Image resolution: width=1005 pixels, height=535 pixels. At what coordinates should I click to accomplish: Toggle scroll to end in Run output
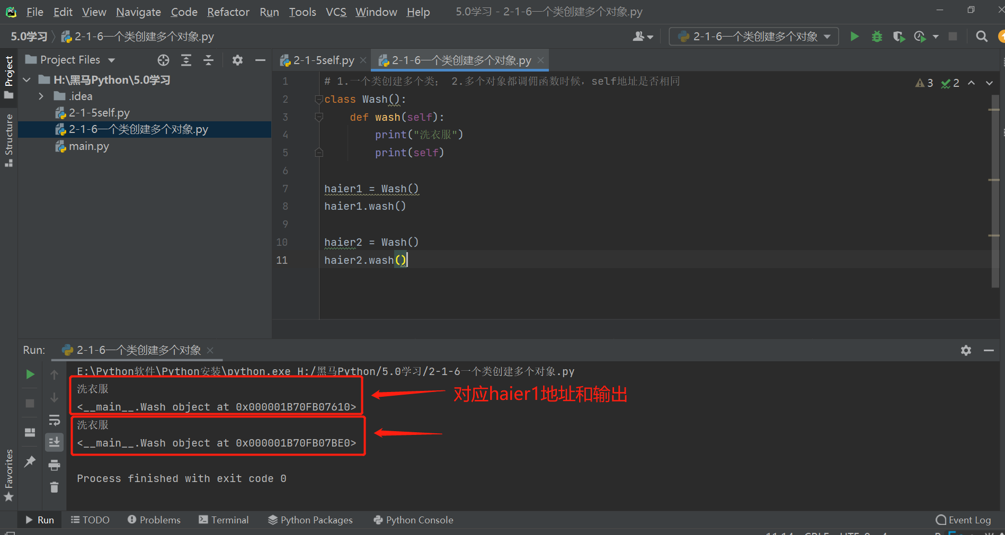(x=54, y=442)
